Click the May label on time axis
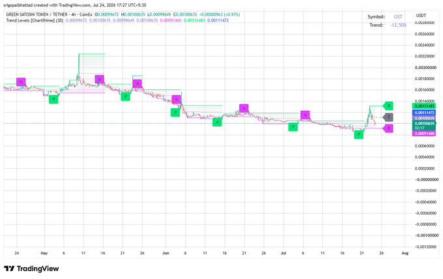This screenshot has height=279, width=443. 44,253
